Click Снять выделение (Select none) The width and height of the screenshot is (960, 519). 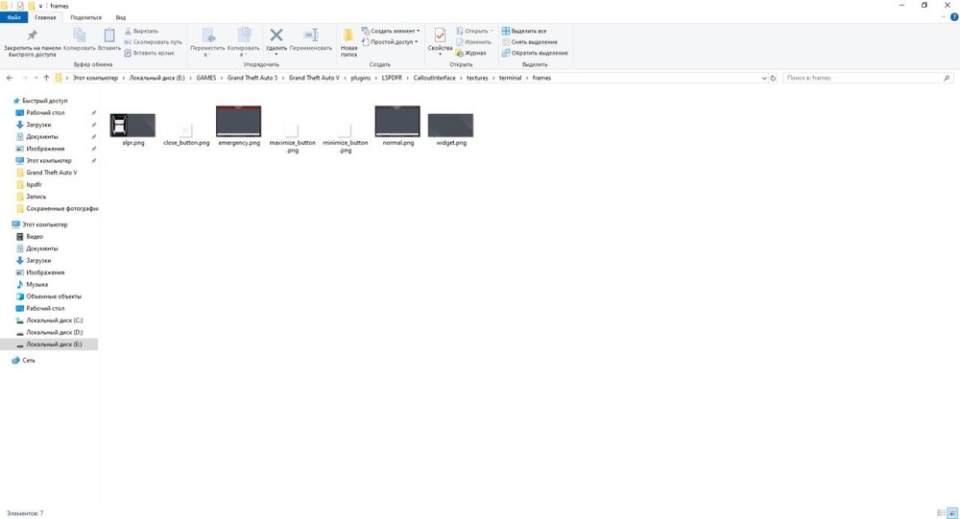click(530, 41)
